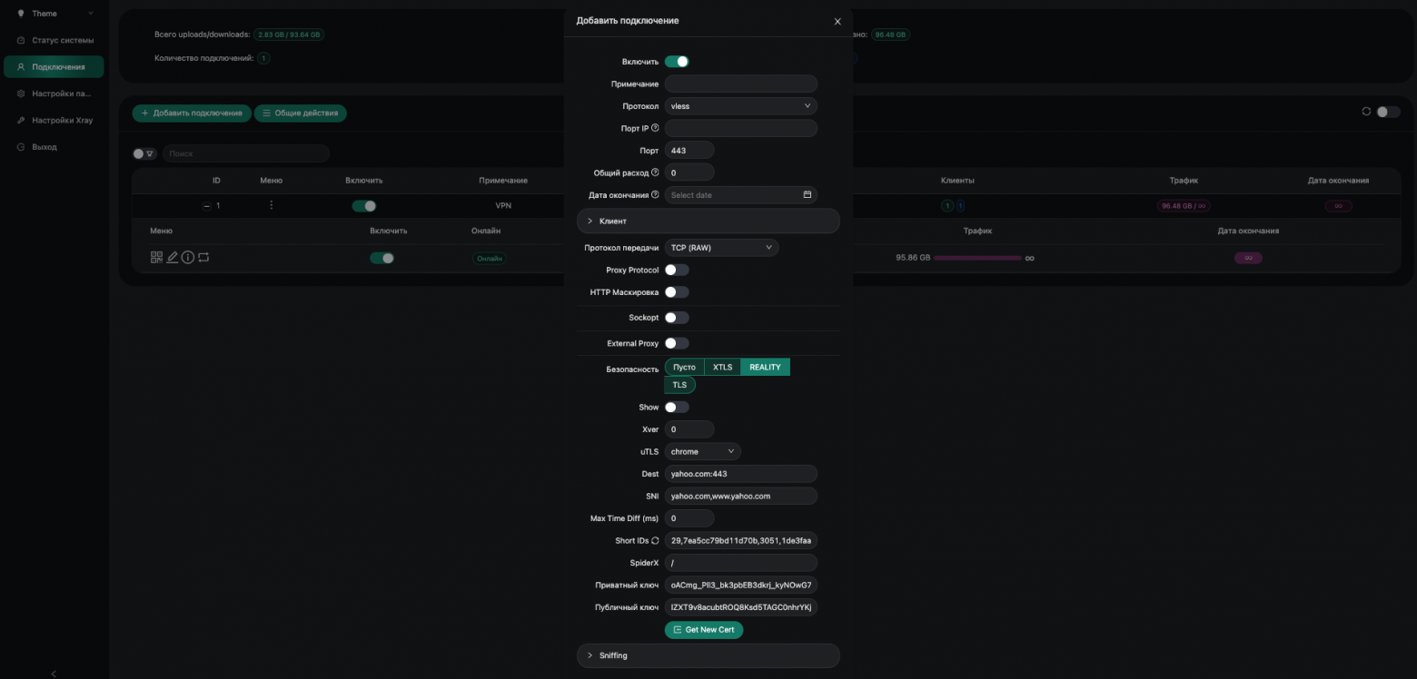Select XTLS security option
This screenshot has width=1417, height=679.
(x=722, y=367)
